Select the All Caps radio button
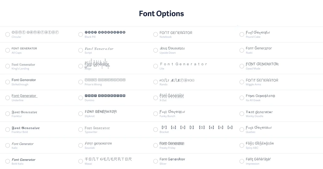The height and width of the screenshot is (169, 323). 8,50
